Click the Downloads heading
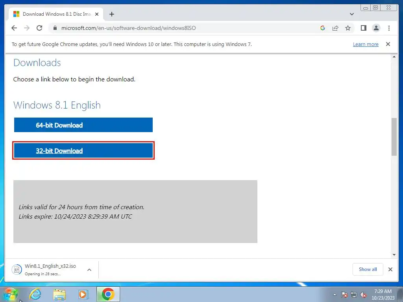 [x=37, y=63]
